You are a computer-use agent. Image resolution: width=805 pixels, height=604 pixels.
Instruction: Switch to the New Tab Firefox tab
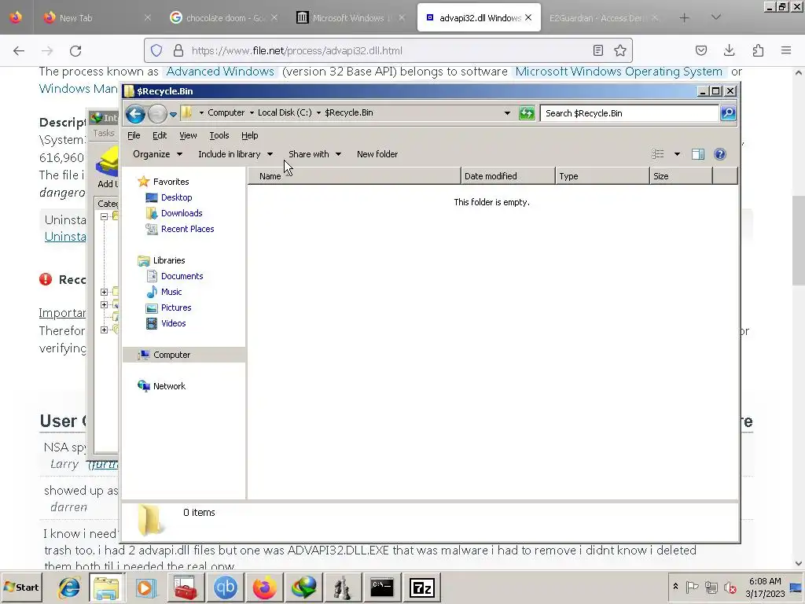97,18
